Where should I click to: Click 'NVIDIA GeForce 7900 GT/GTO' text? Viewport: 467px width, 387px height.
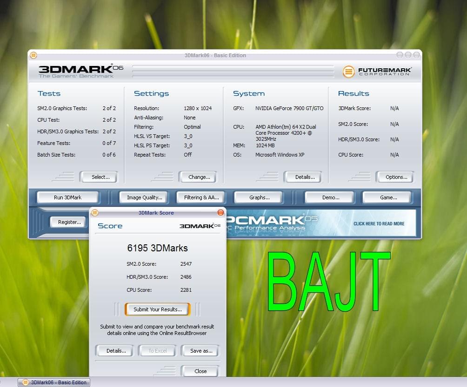289,108
